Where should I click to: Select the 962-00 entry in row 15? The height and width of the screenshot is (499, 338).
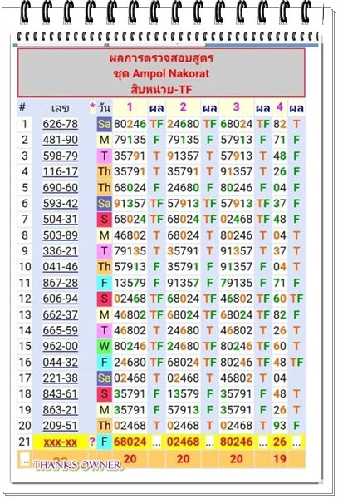[x=61, y=346]
